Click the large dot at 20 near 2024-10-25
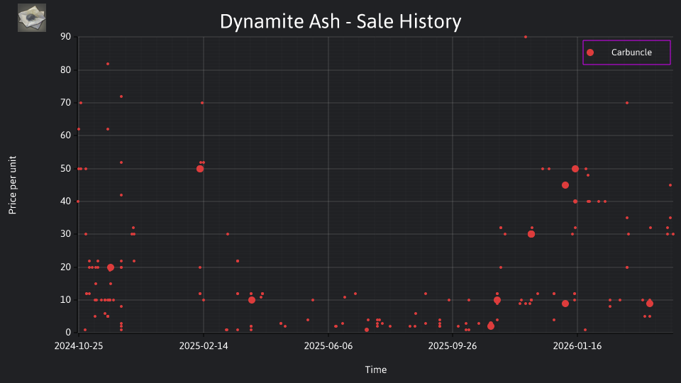 tap(111, 267)
